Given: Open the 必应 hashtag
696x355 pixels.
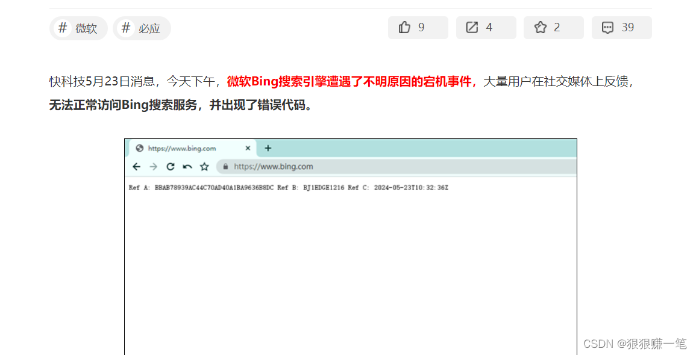Looking at the screenshot, I should tap(142, 28).
